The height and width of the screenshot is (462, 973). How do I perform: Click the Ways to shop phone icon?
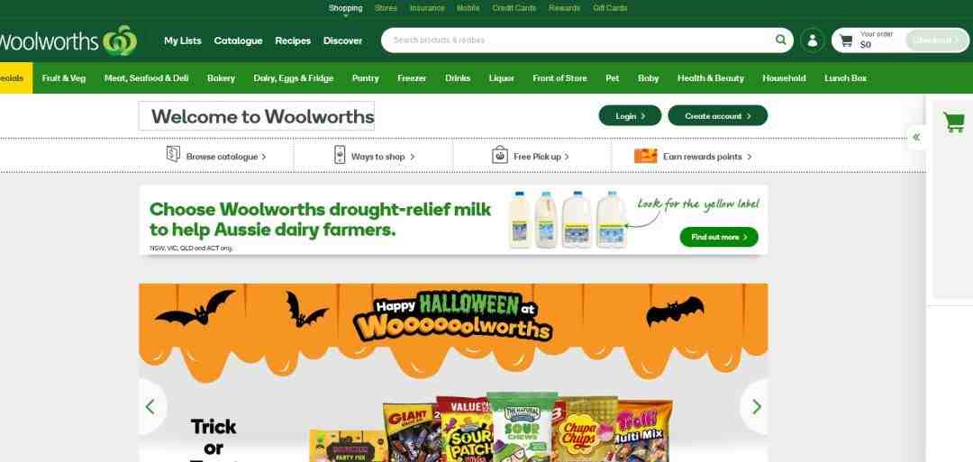click(340, 154)
